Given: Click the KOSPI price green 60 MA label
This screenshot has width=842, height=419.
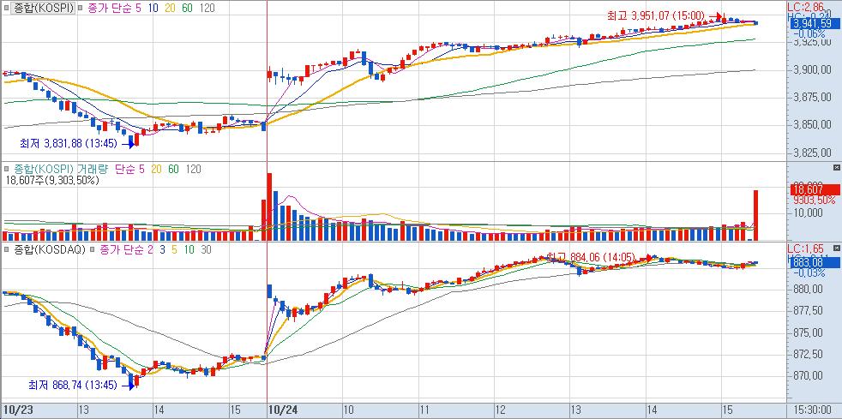Looking at the screenshot, I should click(x=188, y=9).
